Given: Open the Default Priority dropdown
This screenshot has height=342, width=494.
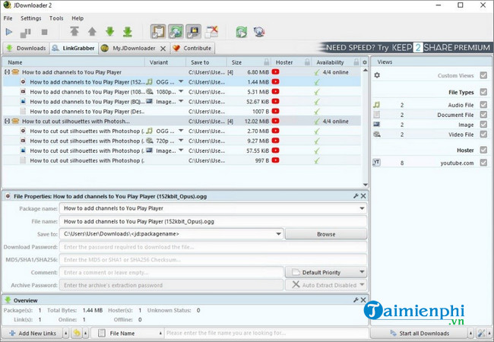Looking at the screenshot, I should 362,272.
